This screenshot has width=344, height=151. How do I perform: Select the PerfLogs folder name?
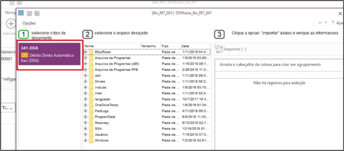pyautogui.click(x=102, y=111)
